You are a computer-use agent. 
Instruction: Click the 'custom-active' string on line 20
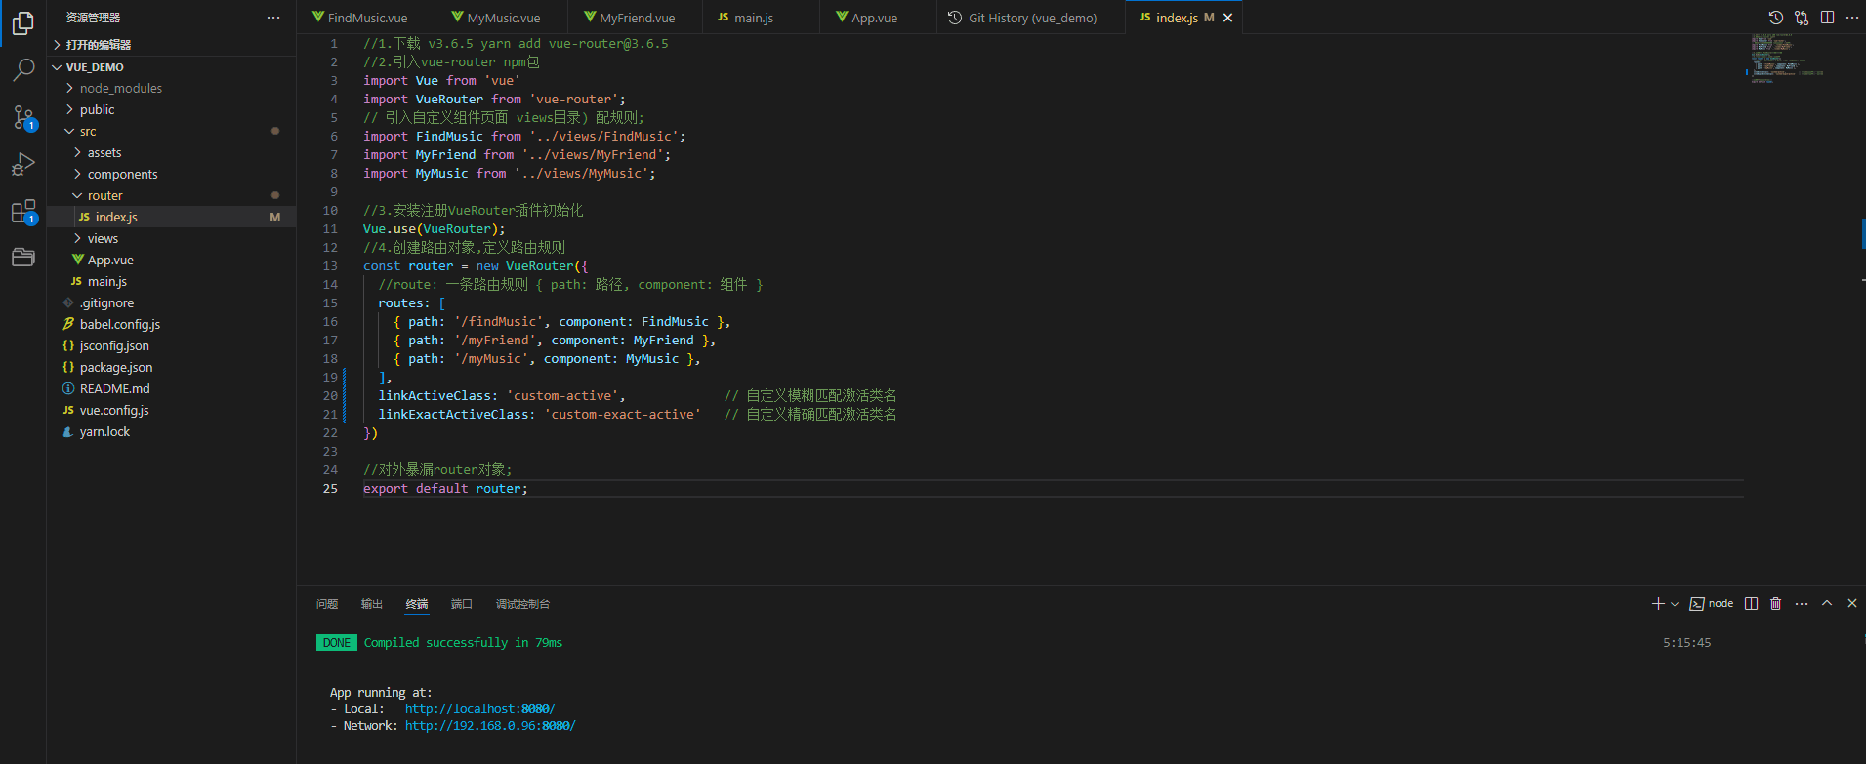561,396
